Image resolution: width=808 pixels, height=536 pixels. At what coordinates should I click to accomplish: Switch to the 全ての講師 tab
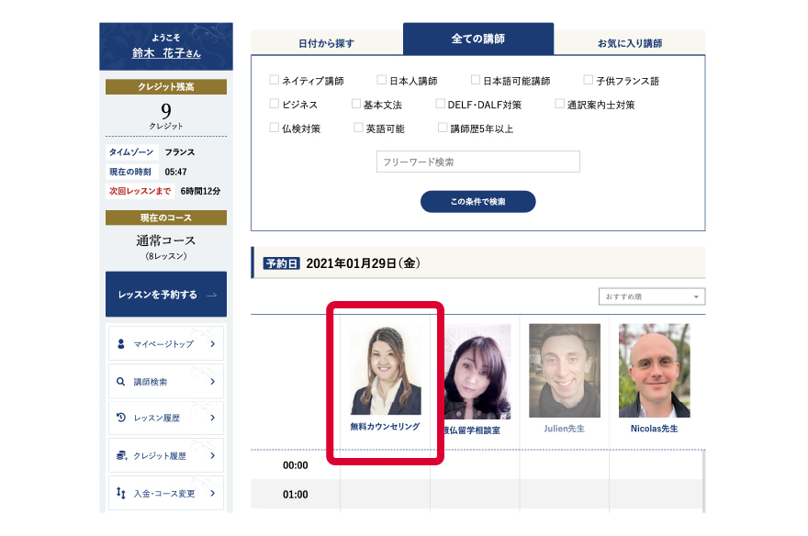[477, 39]
